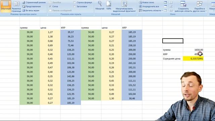The height and width of the screenshot is (121, 215).
Task: Click Сохранить рабочую область
Action: click(x=183, y=6)
